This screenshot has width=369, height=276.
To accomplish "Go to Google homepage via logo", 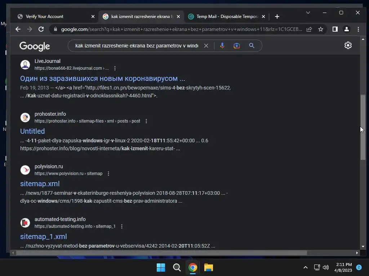I will click(35, 46).
